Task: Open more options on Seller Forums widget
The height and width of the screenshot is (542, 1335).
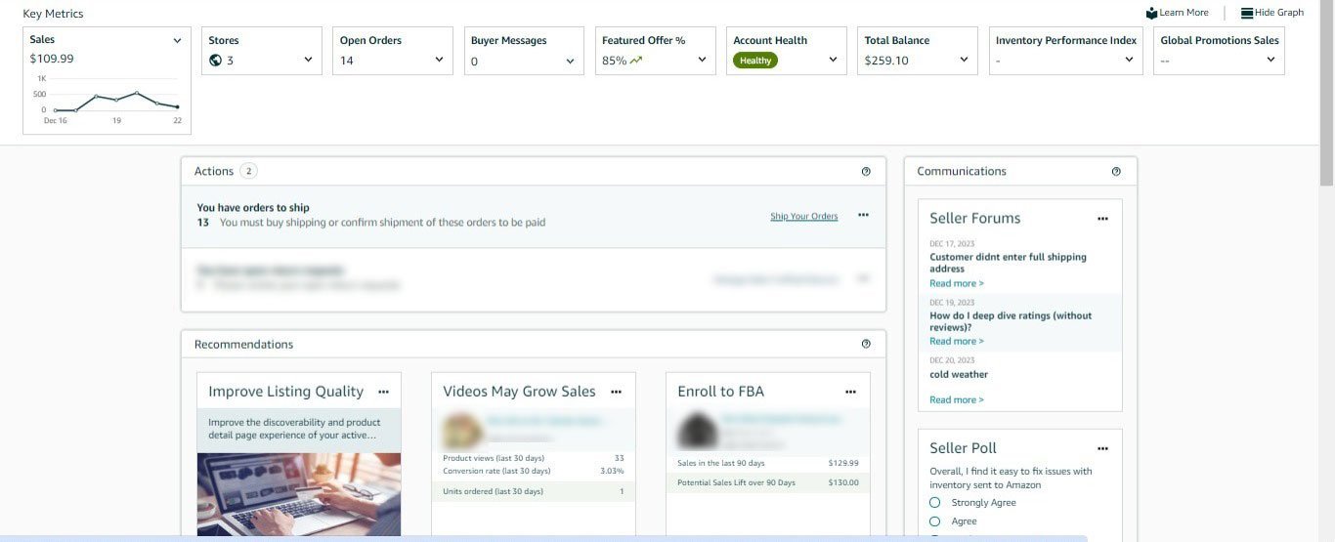Action: 1102,219
